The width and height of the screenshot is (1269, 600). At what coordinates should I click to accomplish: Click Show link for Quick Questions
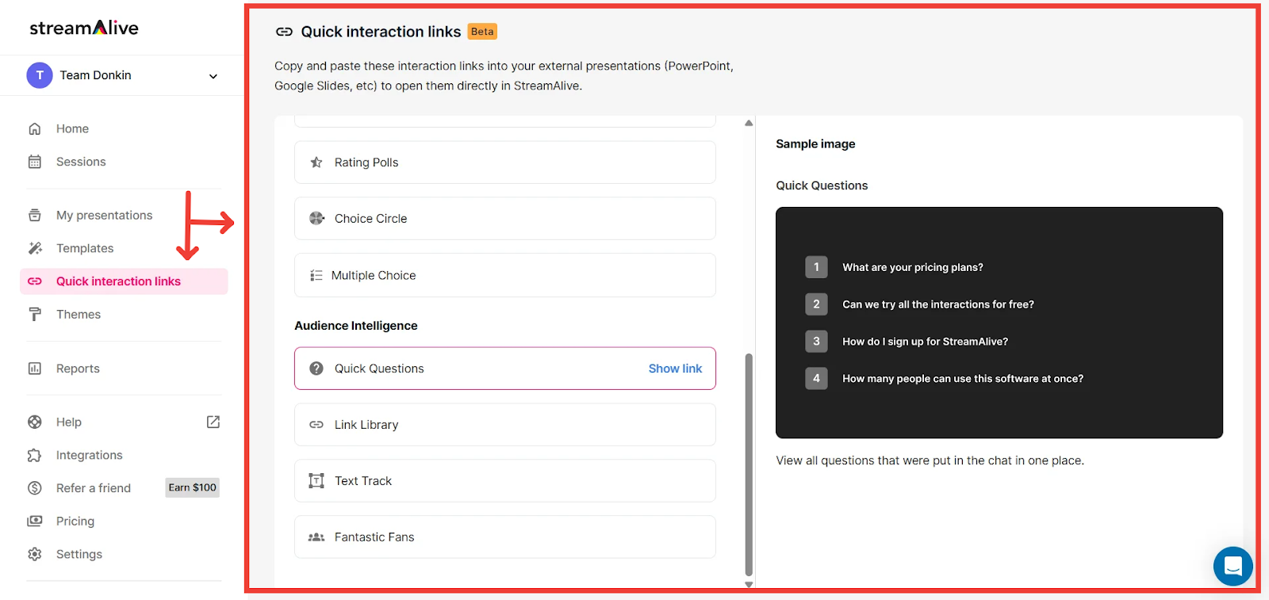tap(675, 369)
